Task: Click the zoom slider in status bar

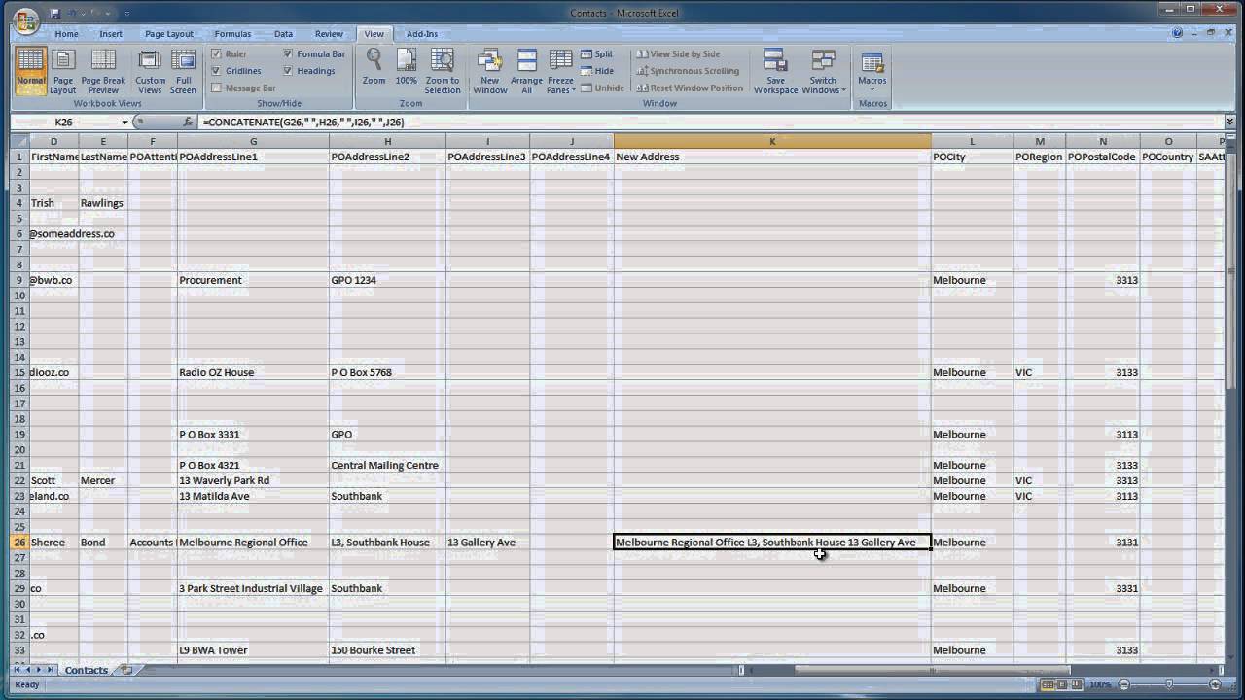Action: pyautogui.click(x=1169, y=684)
